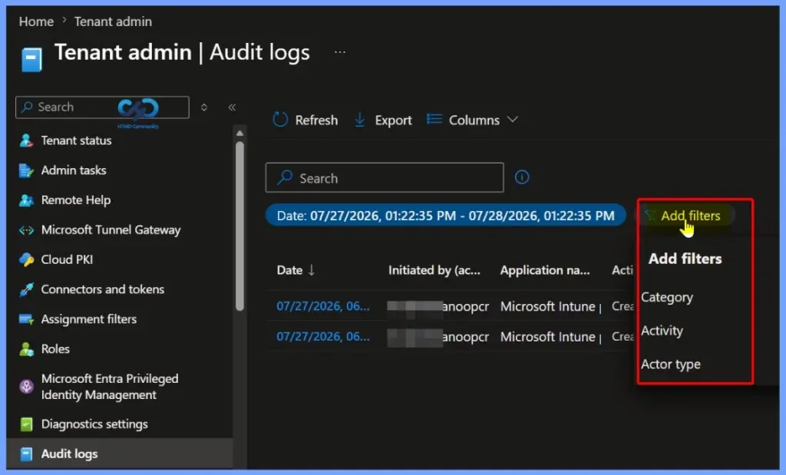The image size is (786, 475).
Task: Open the Tenant status menu item
Action: tap(76, 140)
